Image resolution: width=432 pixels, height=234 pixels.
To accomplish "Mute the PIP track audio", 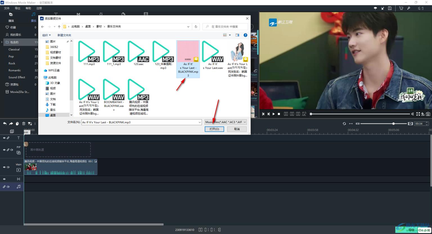I will pos(12,150).
